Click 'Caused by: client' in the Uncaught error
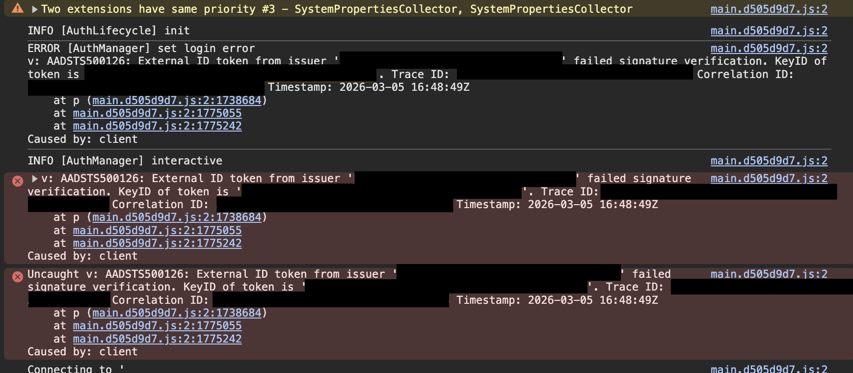Image resolution: width=853 pixels, height=373 pixels. pyautogui.click(x=82, y=352)
